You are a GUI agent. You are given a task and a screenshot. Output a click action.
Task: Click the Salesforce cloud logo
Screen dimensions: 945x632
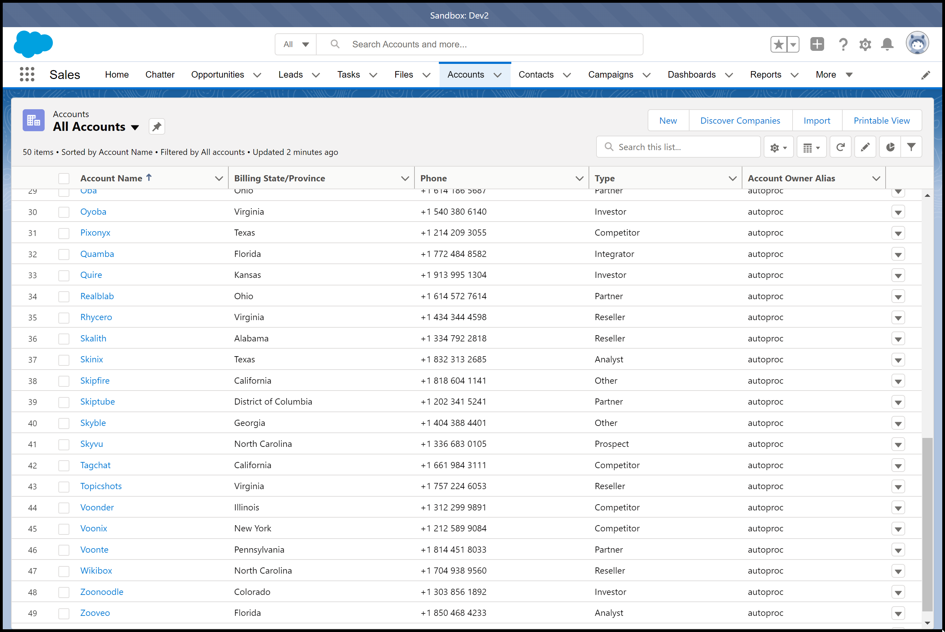tap(33, 44)
